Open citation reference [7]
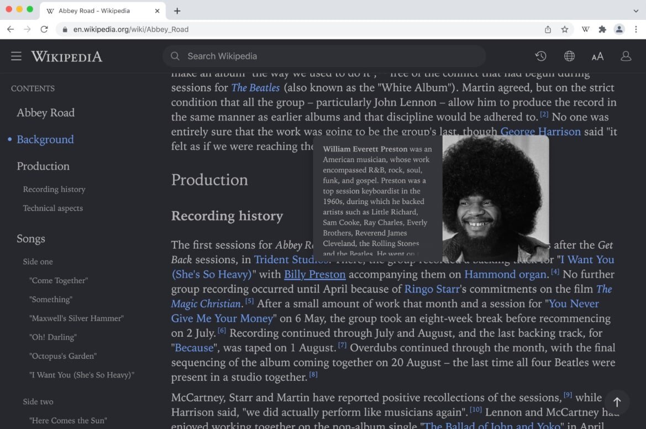 point(342,345)
